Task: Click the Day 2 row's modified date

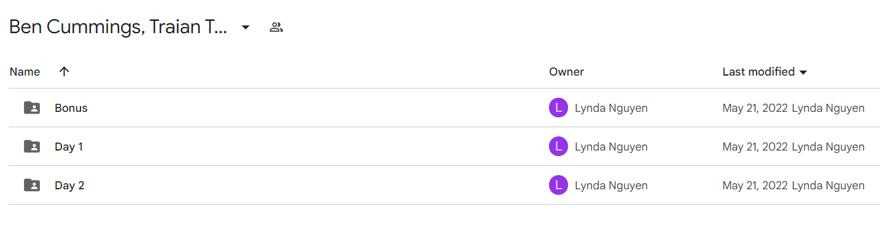Action: point(755,185)
